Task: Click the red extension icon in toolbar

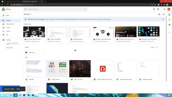Action: pyautogui.click(x=161, y=5)
